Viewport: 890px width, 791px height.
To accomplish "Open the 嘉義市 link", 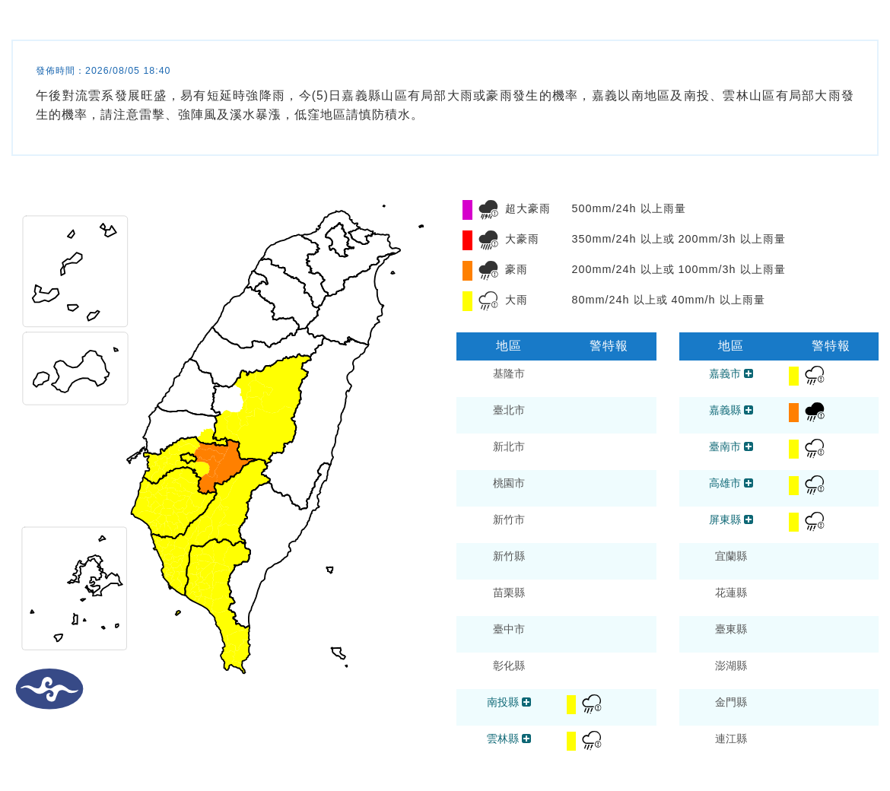I will click(x=725, y=374).
